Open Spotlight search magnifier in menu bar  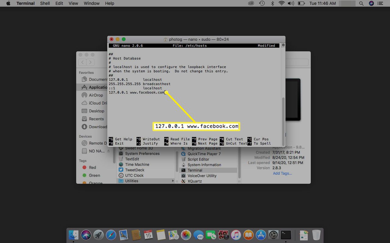point(361,3)
